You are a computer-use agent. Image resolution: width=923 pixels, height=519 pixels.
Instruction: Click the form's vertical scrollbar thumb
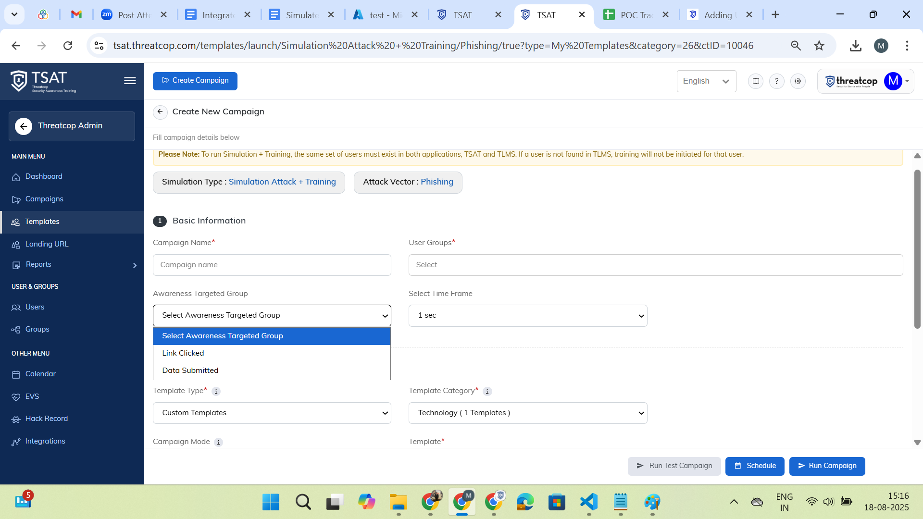click(917, 249)
